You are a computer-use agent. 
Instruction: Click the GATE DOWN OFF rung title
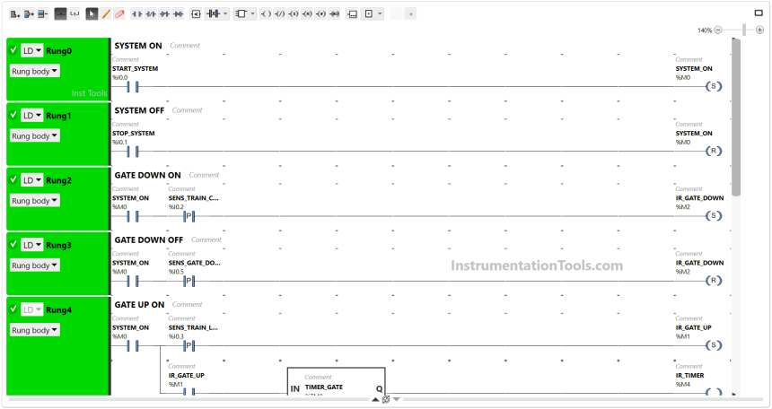click(x=149, y=240)
